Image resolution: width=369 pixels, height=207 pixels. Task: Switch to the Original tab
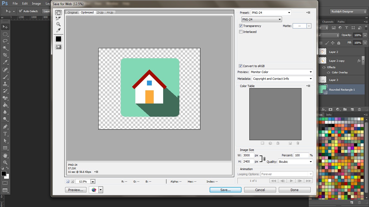tap(72, 12)
